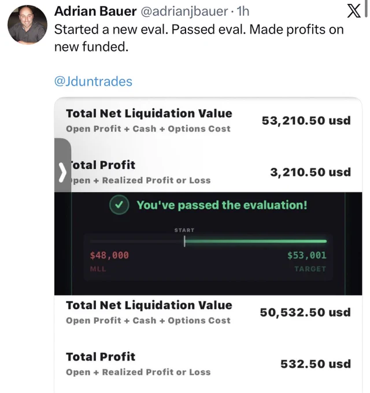Viewport: 370px width, 393px height.
Task: Select the $48,000 MLL value
Action: click(109, 255)
